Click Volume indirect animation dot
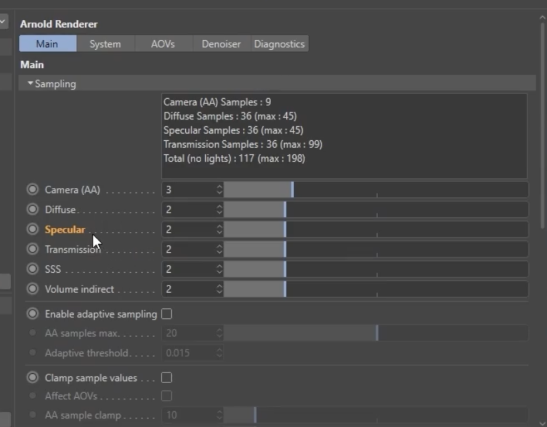Viewport: 547px width, 427px height. click(33, 289)
